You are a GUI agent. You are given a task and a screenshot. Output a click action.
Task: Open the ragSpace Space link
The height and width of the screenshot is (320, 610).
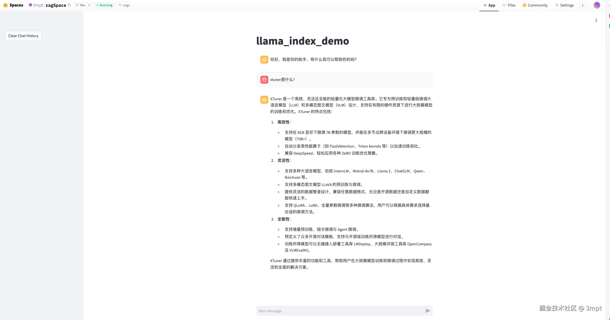click(56, 5)
